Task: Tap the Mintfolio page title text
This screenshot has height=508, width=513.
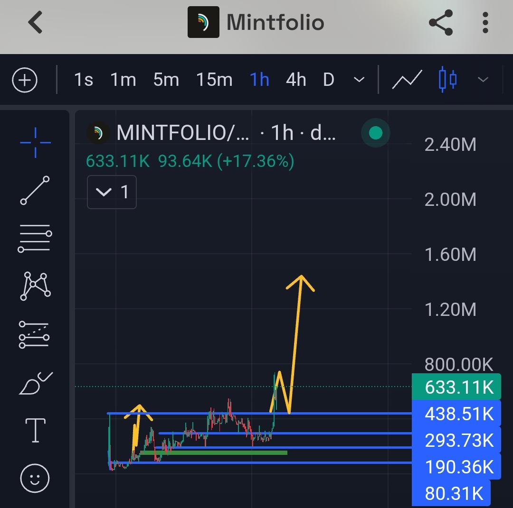Action: tap(275, 22)
